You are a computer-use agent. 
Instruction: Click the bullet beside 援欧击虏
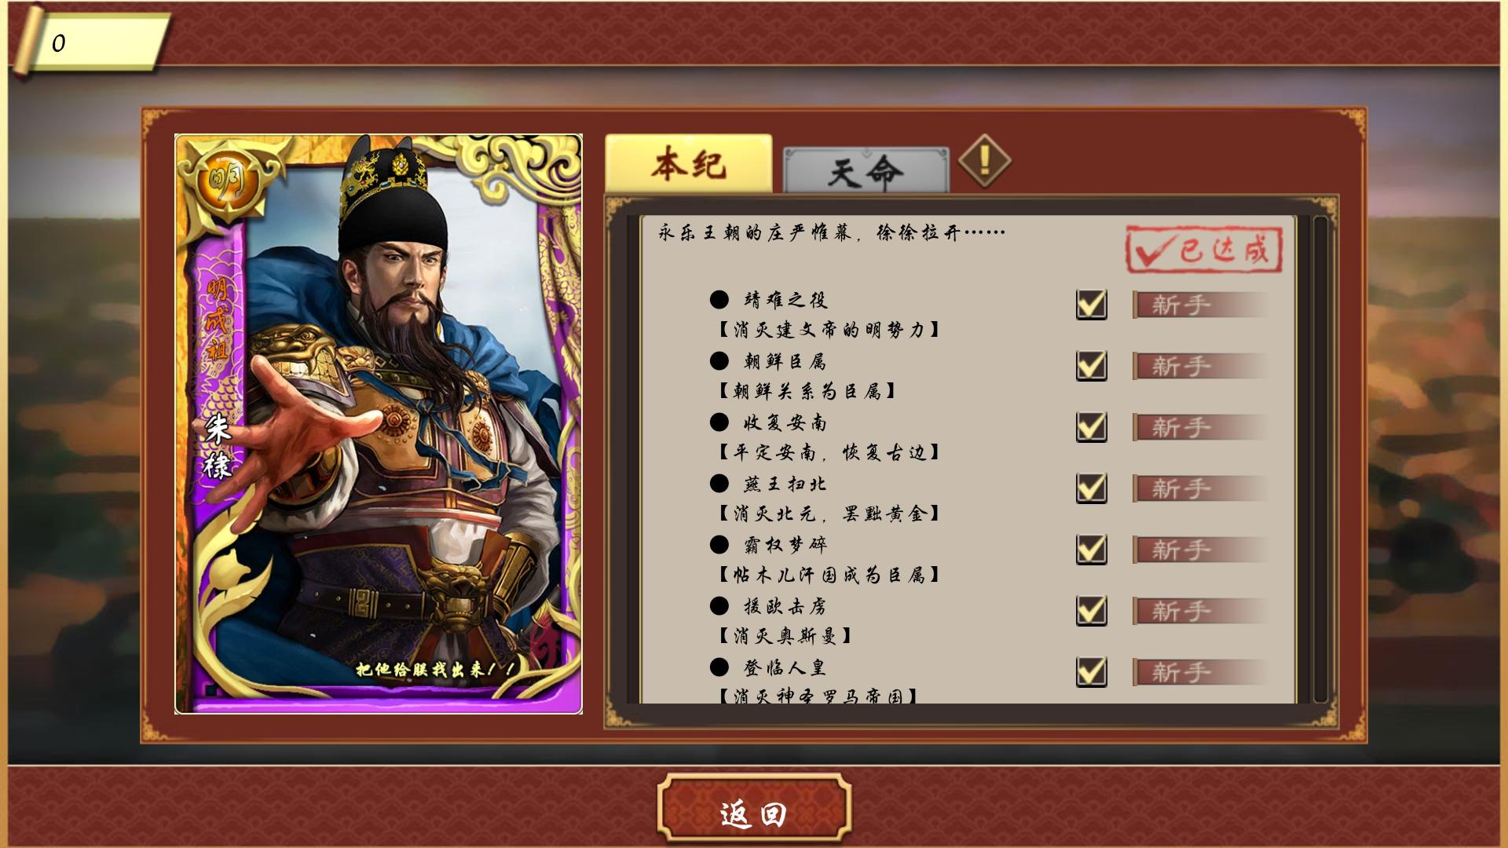click(719, 605)
